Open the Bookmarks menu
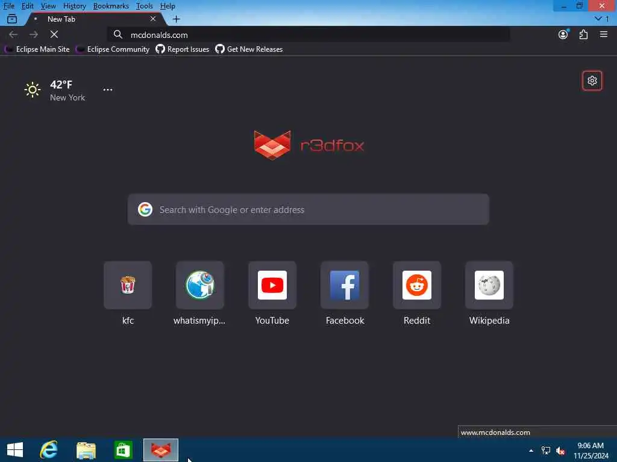This screenshot has height=462, width=617. click(x=111, y=6)
